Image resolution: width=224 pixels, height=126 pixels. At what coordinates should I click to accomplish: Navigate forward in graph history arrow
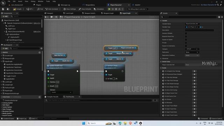point(56,17)
